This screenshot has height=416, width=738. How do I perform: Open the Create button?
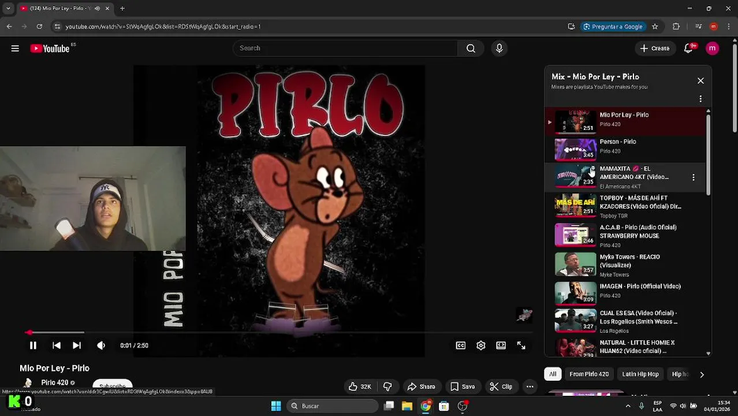point(654,49)
